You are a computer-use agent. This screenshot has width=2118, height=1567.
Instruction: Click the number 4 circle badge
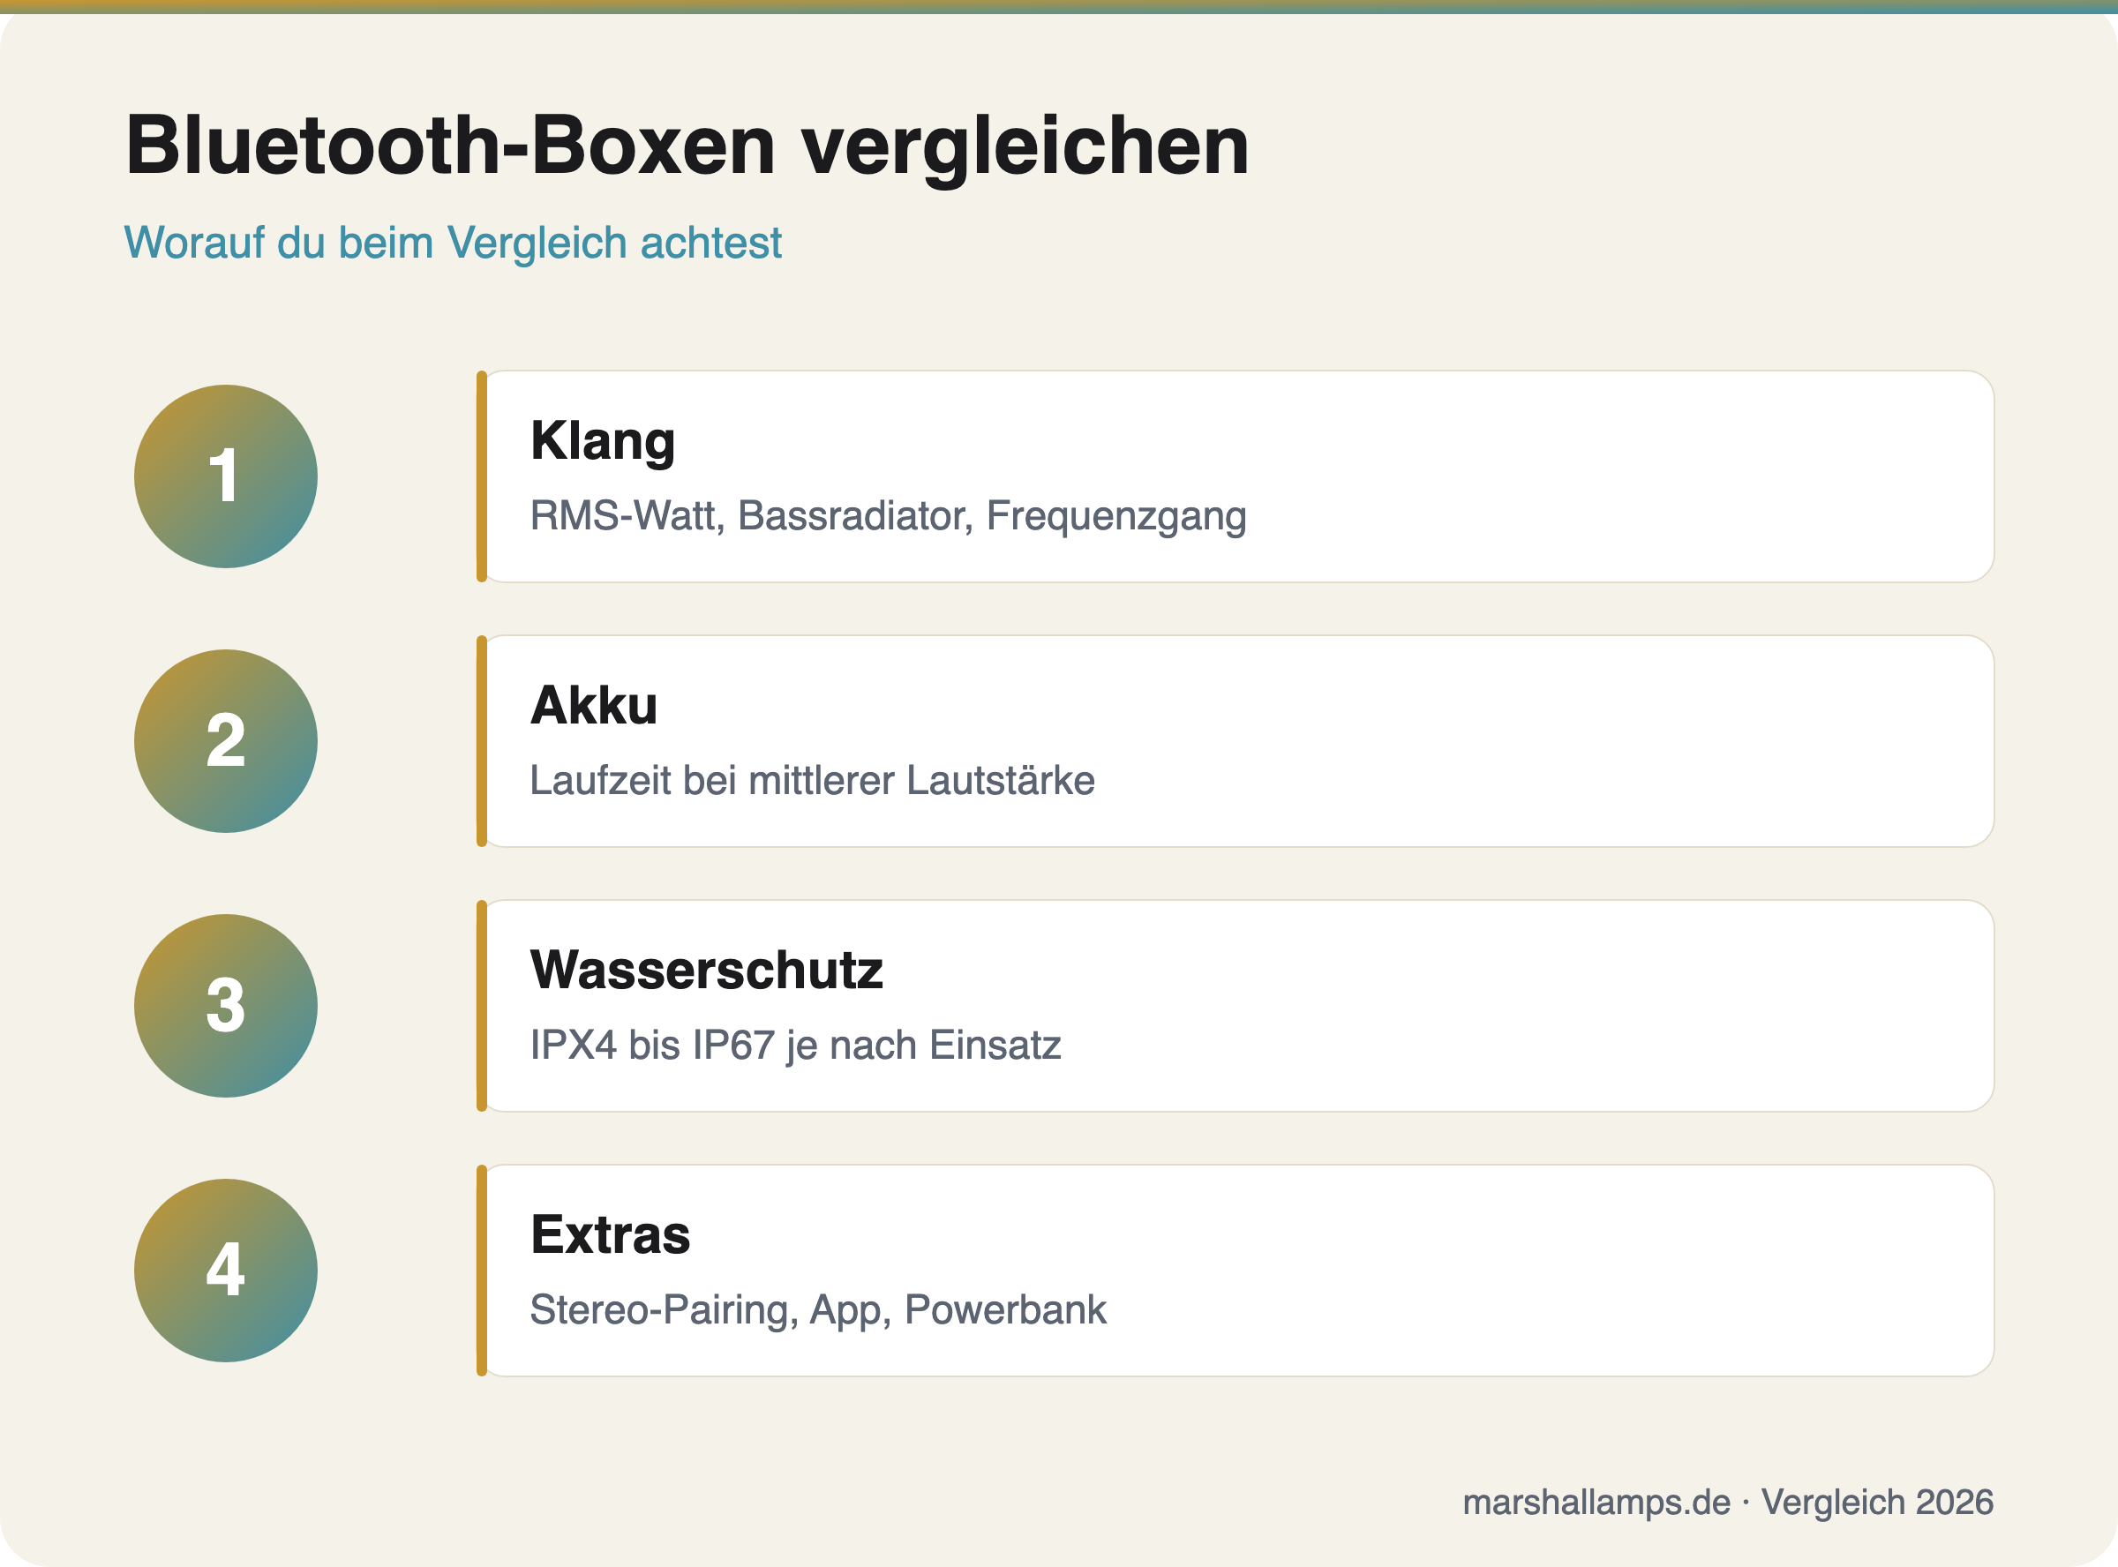226,1271
